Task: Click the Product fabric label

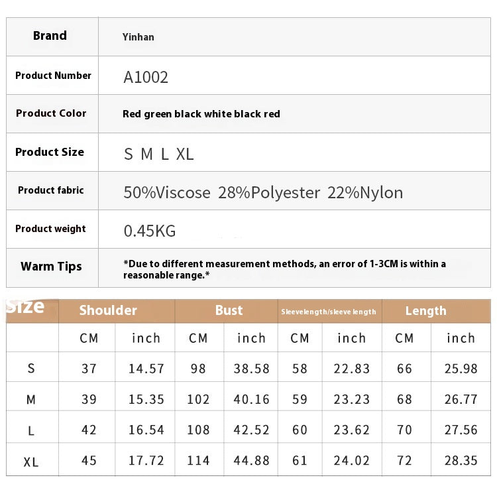Action: pyautogui.click(x=51, y=190)
